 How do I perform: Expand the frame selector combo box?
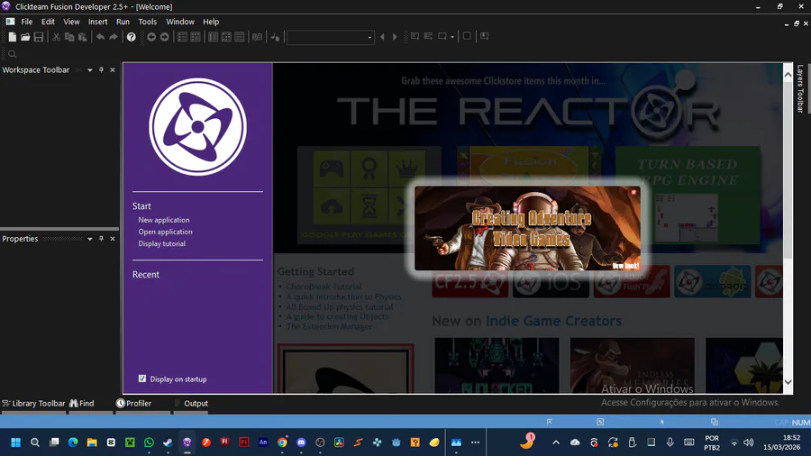369,37
